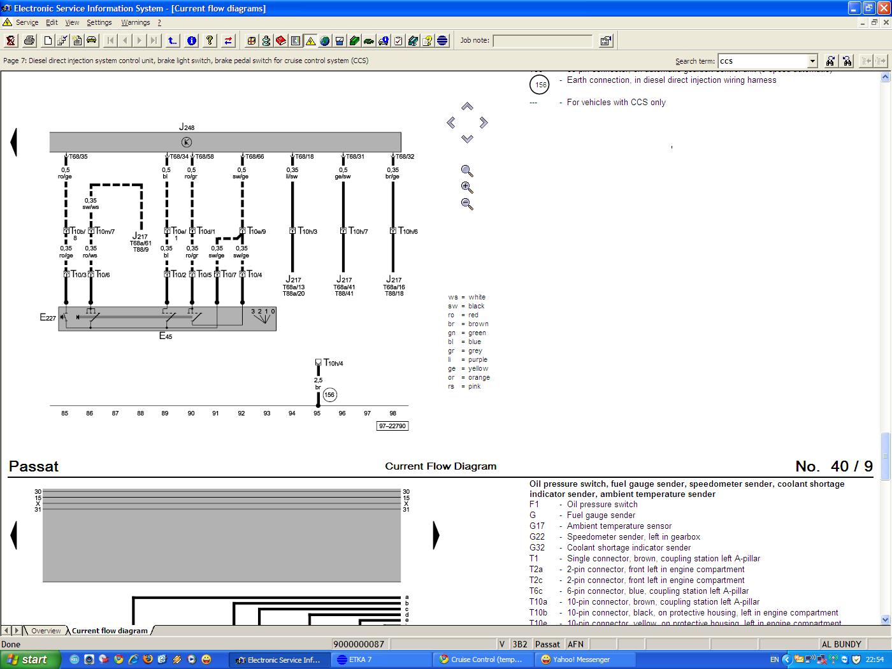Go to next page toolbar arrow
Image resolution: width=892 pixels, height=669 pixels.
(140, 41)
